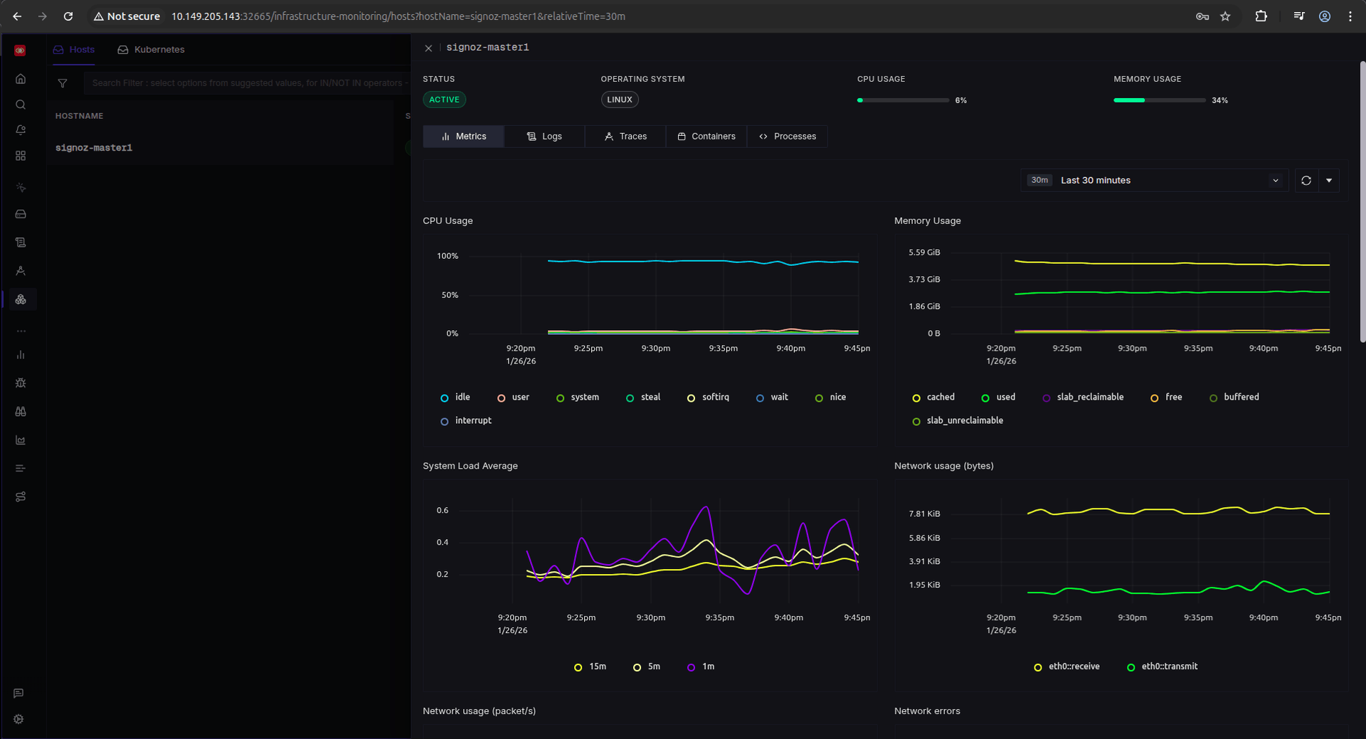Screen dimensions: 1366x739
Task: Click the Memory usage progress bar
Action: click(x=1160, y=100)
